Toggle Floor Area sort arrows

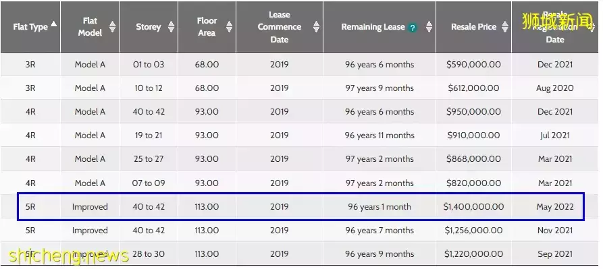click(229, 26)
